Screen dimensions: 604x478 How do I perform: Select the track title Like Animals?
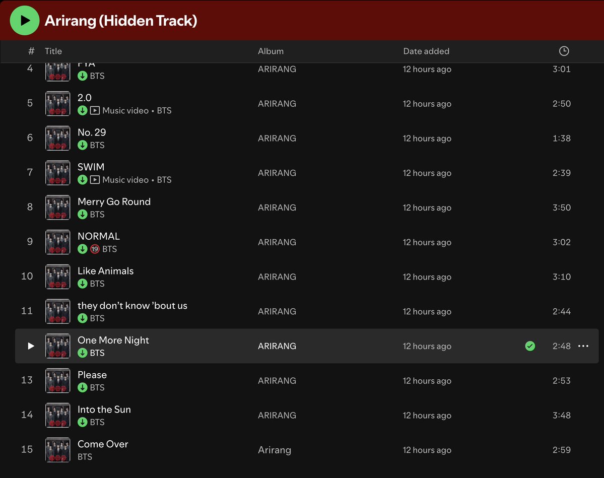106,271
